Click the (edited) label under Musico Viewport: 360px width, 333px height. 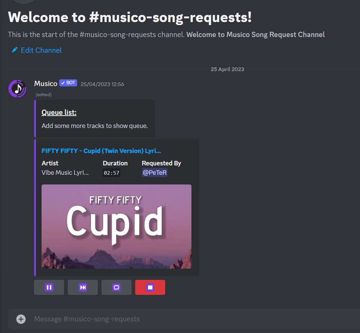point(43,95)
